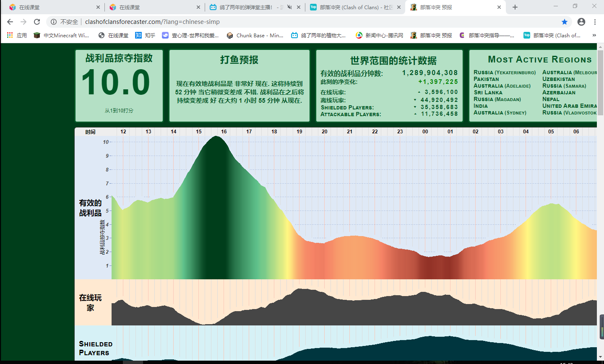Close the bilibili 鸽了两年 tab

(299, 7)
